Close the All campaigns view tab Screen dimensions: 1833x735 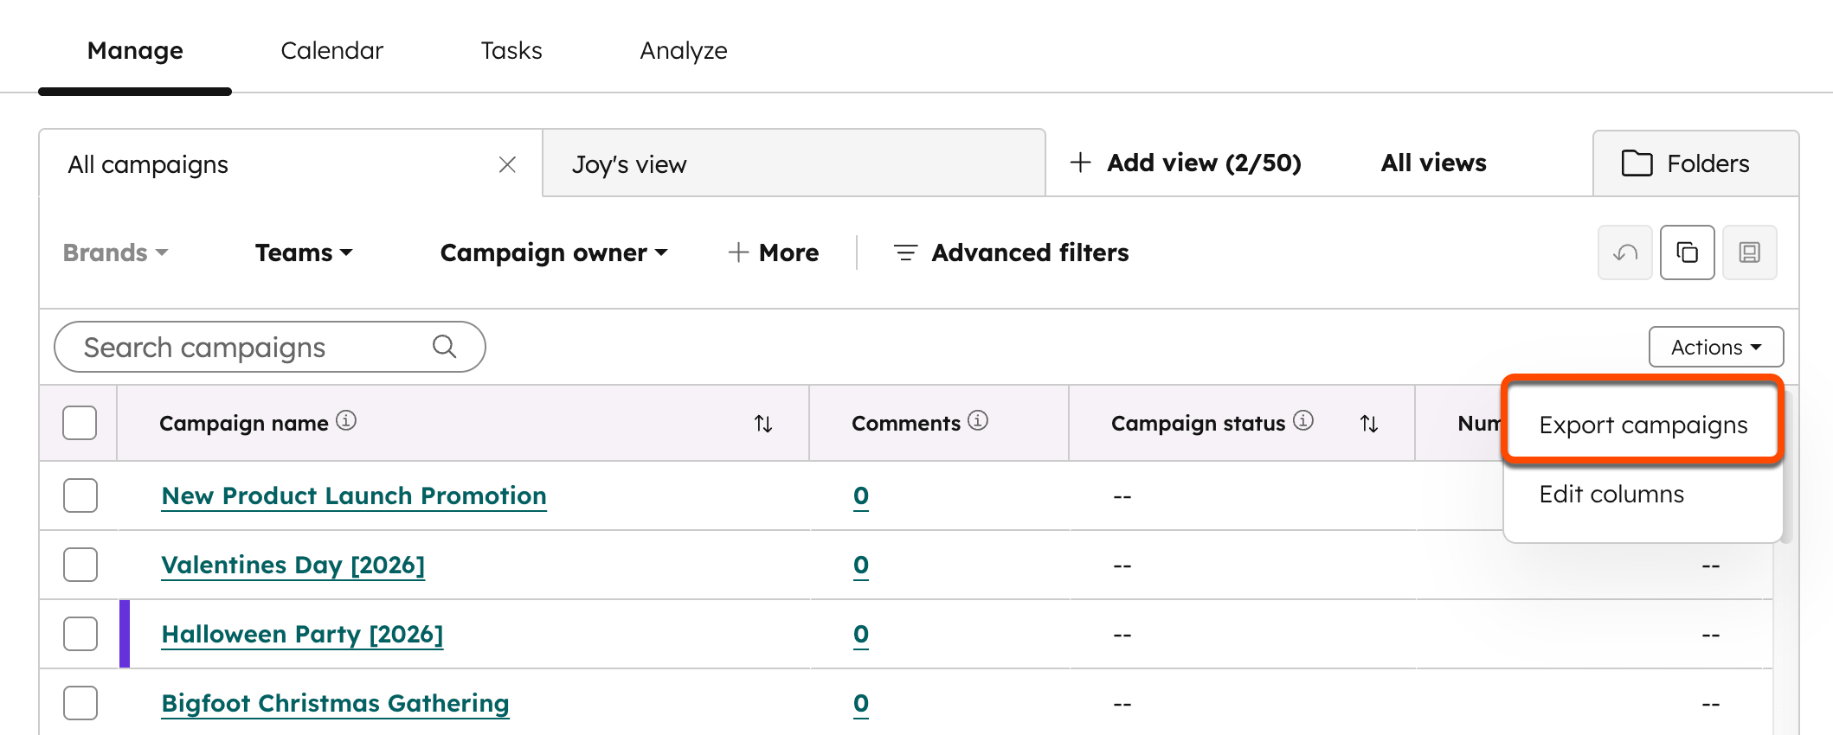(x=507, y=164)
